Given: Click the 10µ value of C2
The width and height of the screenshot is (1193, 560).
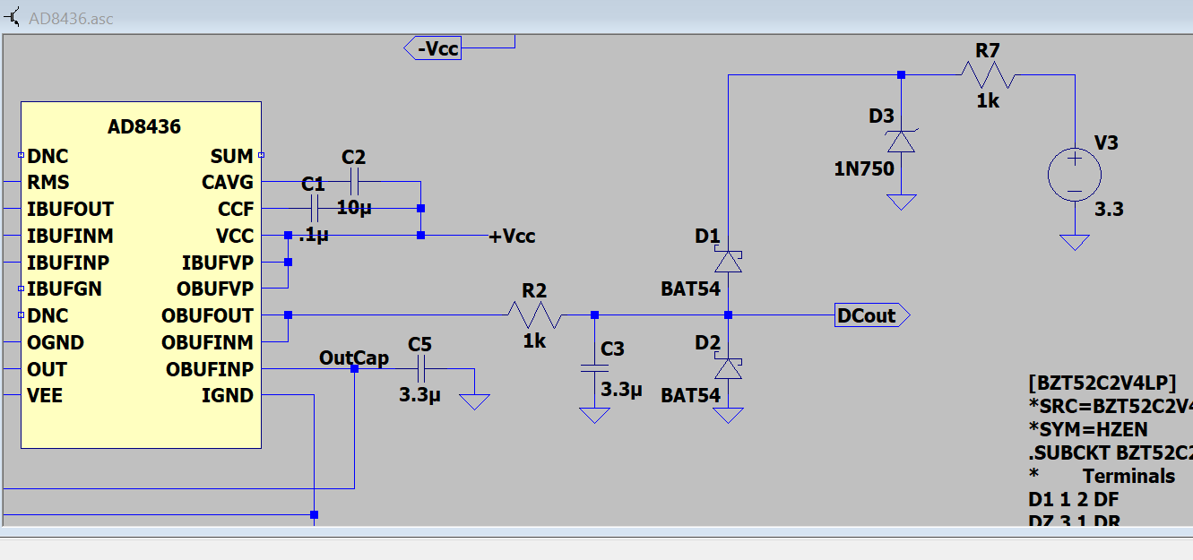Looking at the screenshot, I should tap(354, 208).
